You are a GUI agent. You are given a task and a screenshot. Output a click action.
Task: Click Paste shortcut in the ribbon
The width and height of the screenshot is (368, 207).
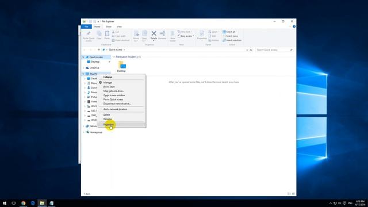coord(121,40)
